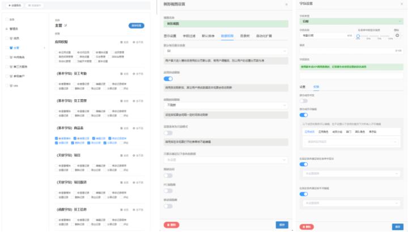Click the red delete button in view settings
408x232 pixels.
tap(172, 225)
